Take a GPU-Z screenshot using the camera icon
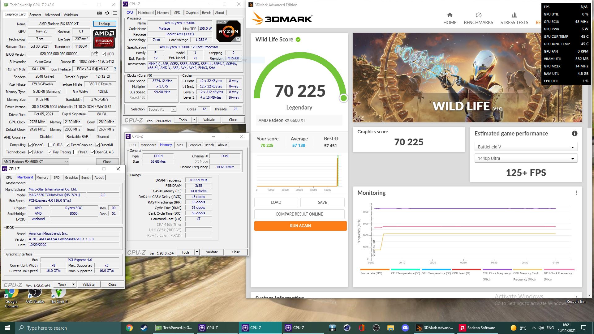Viewport: 594px width, 334px height. (x=99, y=13)
